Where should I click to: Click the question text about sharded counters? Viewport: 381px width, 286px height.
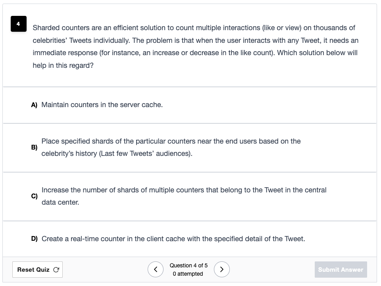(x=195, y=46)
